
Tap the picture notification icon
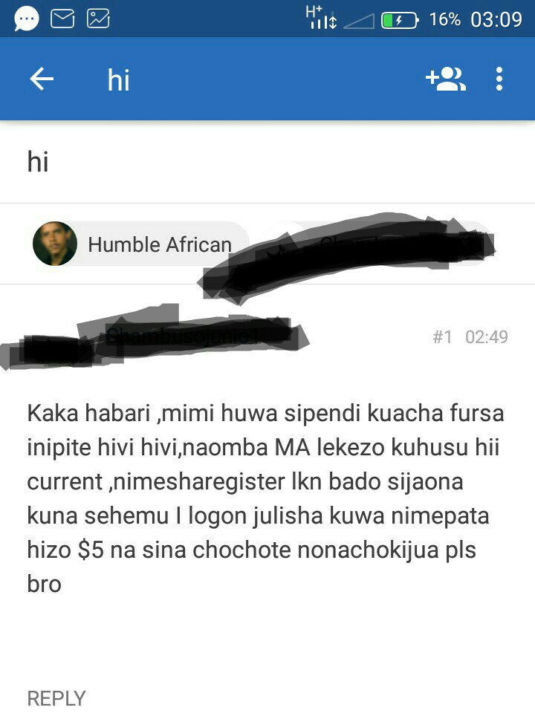(x=98, y=19)
